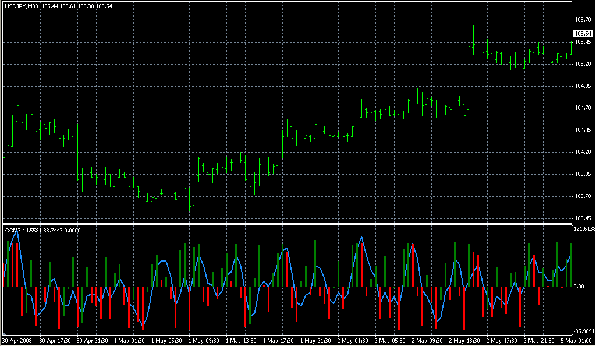Click the 1 May 21:30 time label
596x346 pixels.
click(317, 340)
